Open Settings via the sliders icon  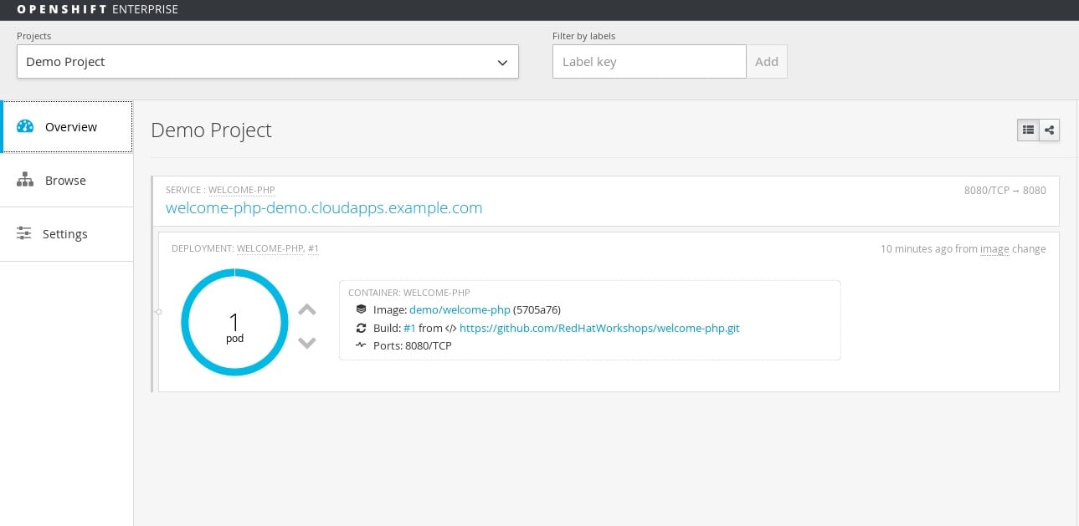coord(25,233)
